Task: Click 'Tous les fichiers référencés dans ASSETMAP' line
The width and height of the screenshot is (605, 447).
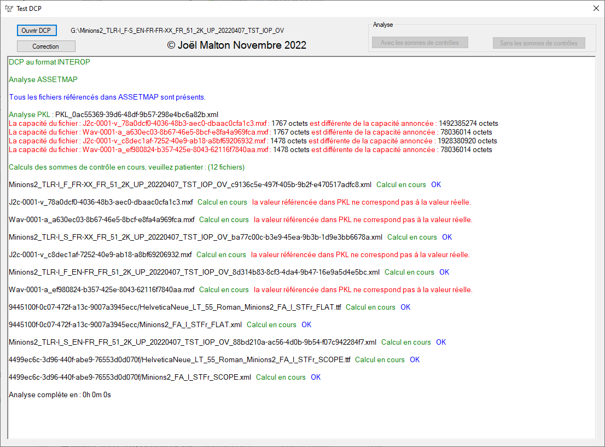Action: pos(107,97)
